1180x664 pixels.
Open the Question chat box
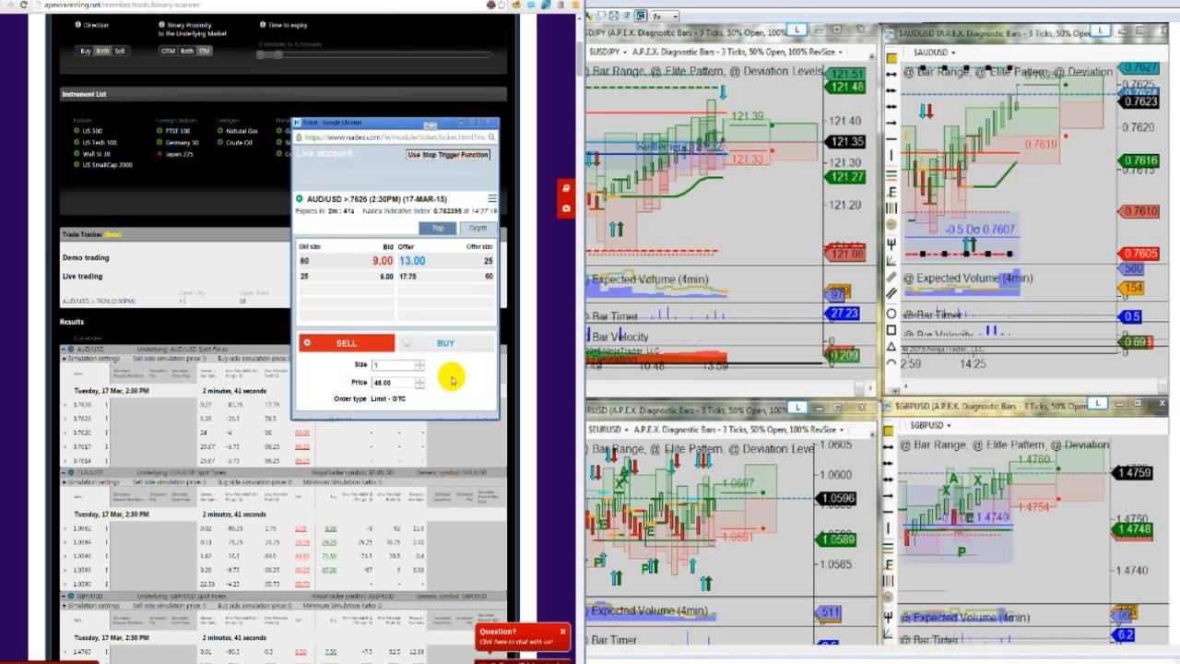click(x=523, y=637)
